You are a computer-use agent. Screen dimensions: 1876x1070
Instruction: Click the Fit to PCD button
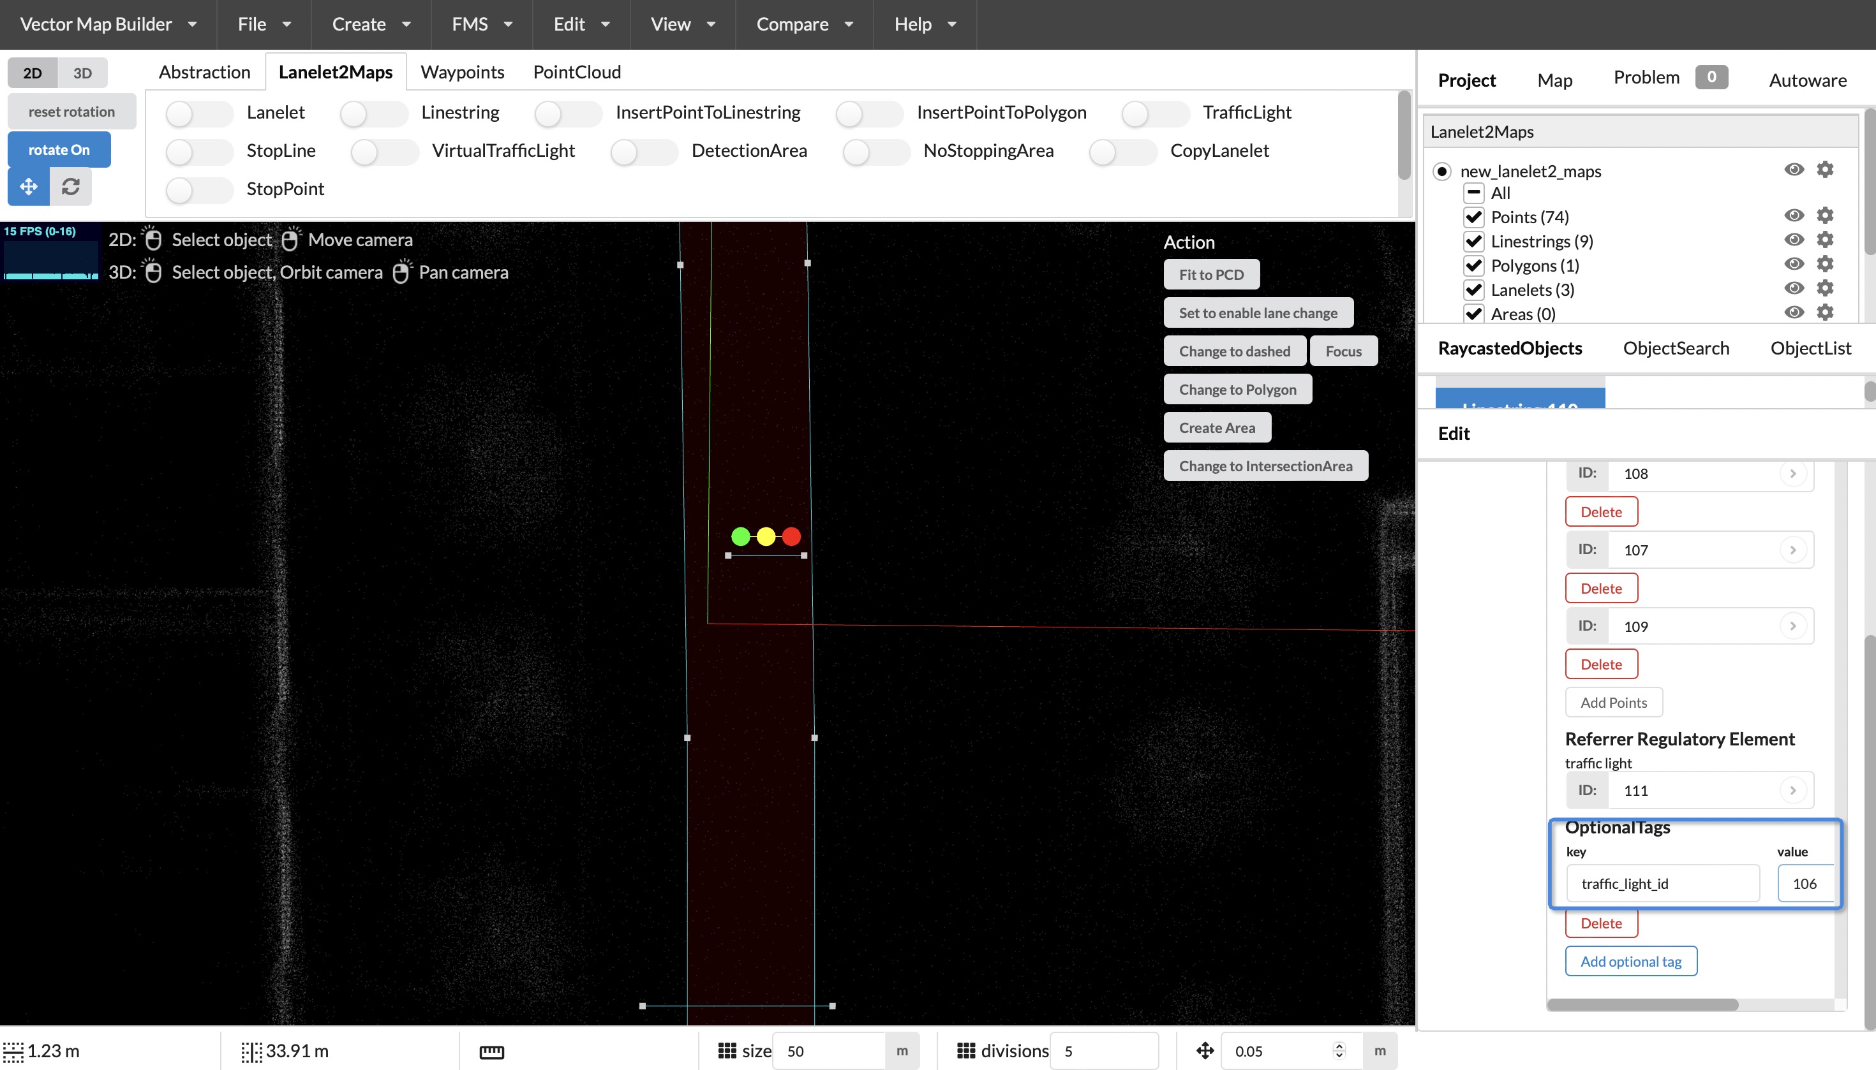click(1211, 275)
